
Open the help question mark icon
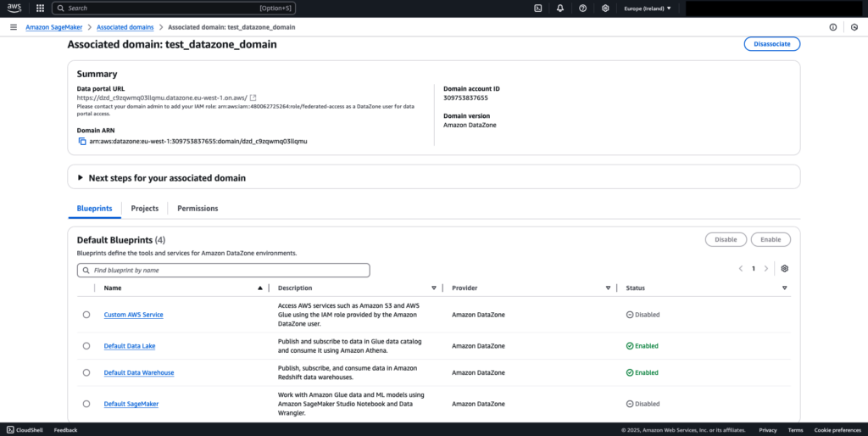[582, 8]
